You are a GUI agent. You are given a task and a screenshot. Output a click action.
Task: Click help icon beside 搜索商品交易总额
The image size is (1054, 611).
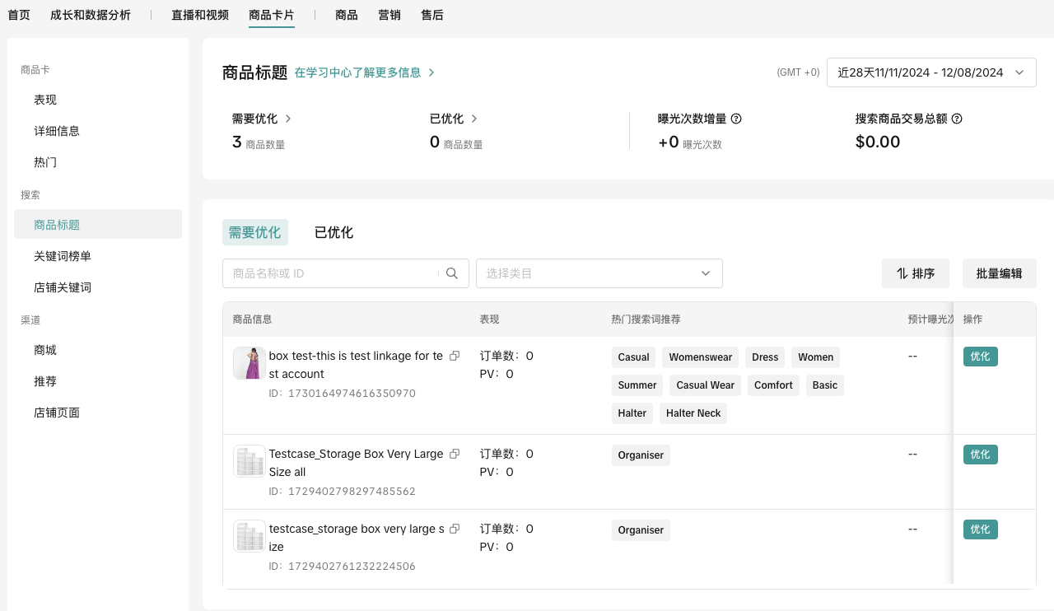(957, 119)
